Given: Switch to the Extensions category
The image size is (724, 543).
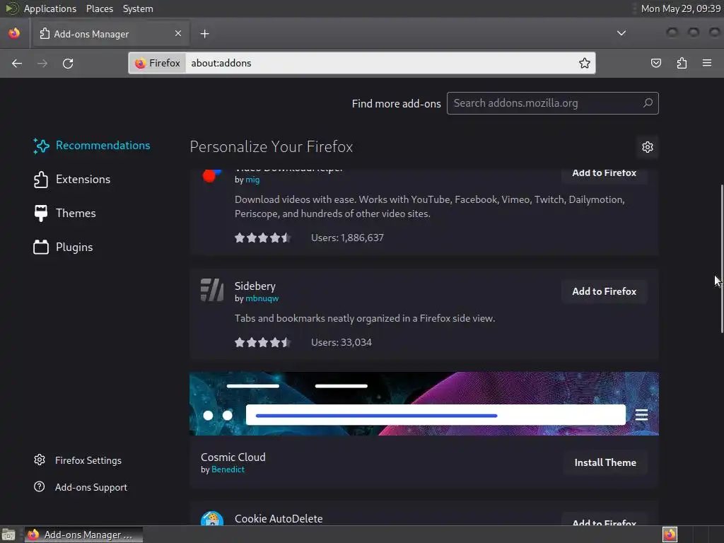Looking at the screenshot, I should tap(72, 179).
